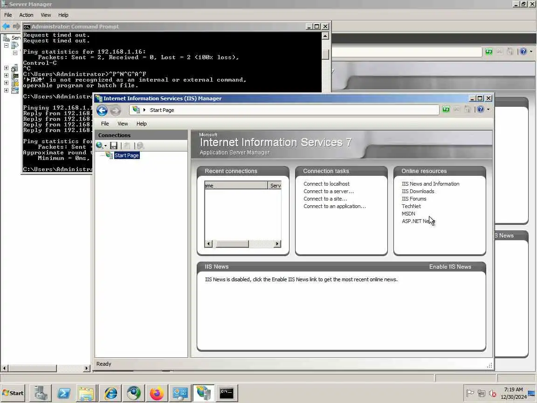Click the volume icon in system tray
This screenshot has width=537, height=403.
492,393
